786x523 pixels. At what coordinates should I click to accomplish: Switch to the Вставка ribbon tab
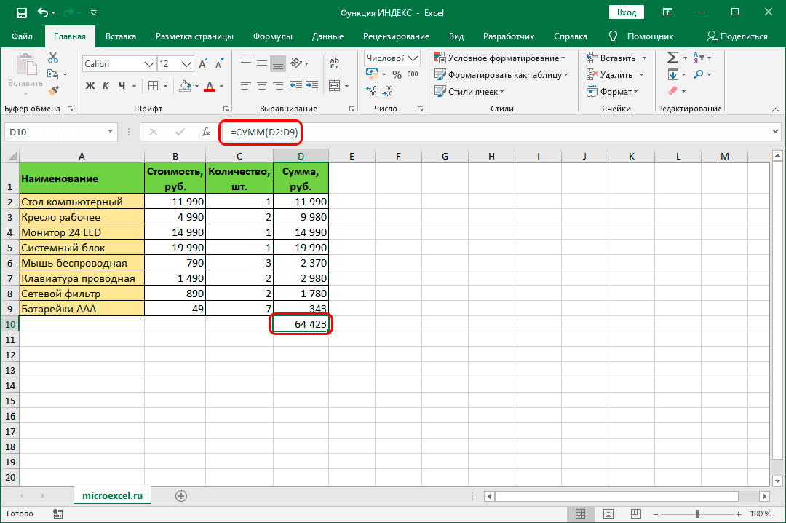(121, 36)
